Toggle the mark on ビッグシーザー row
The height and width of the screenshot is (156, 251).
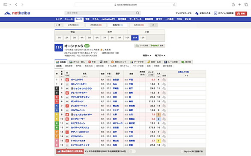[x=67, y=119]
